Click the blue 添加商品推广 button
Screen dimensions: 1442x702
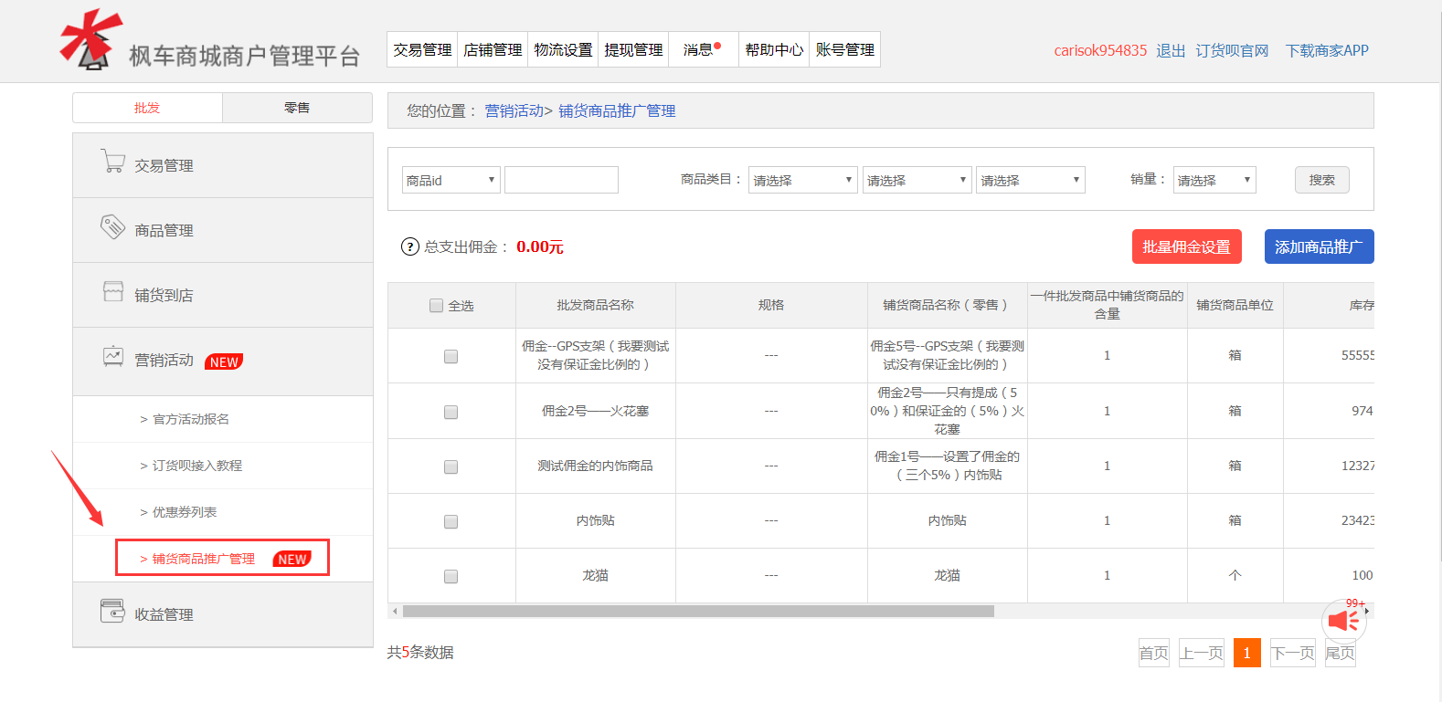(1319, 246)
